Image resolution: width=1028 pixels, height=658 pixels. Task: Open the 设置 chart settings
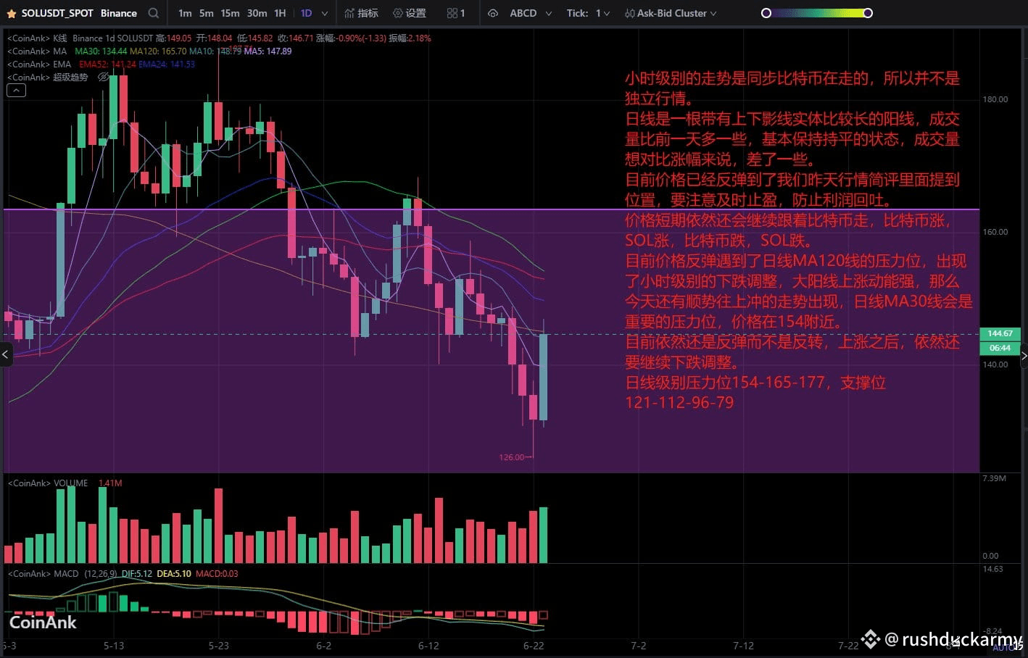click(410, 13)
